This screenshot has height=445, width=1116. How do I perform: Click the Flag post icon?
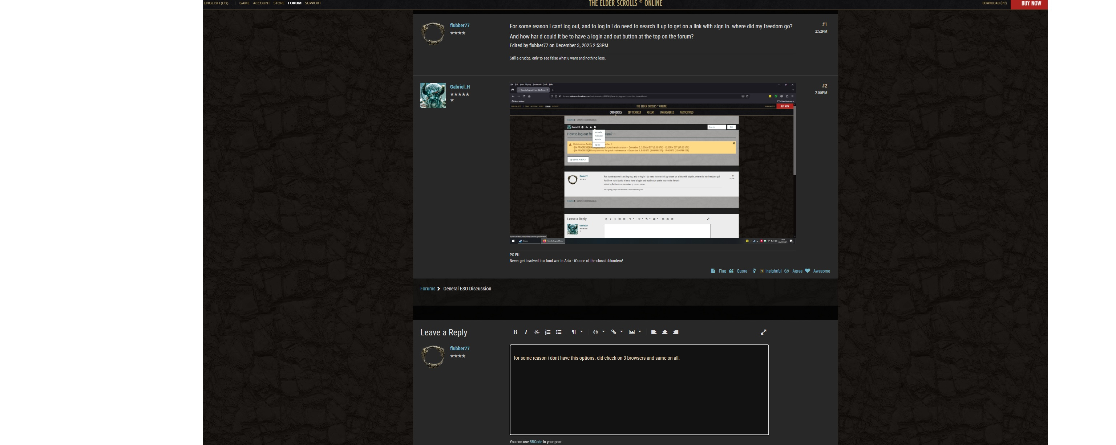pos(713,271)
